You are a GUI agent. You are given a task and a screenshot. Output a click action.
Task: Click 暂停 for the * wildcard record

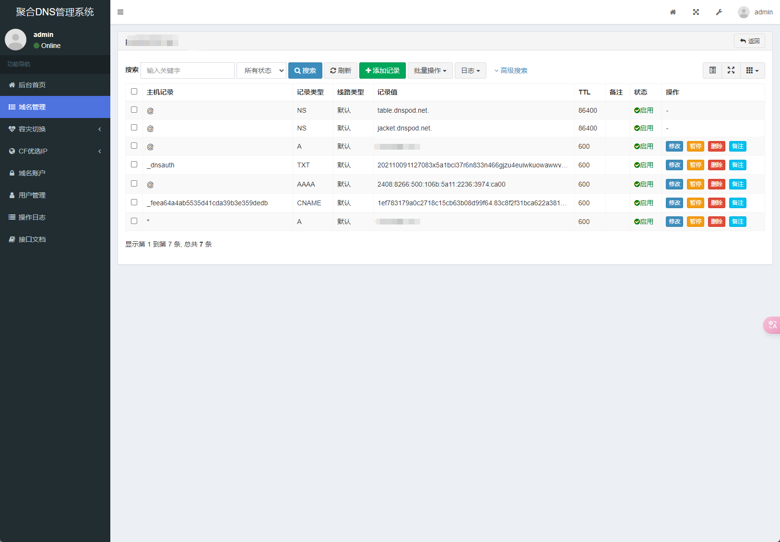click(x=696, y=222)
